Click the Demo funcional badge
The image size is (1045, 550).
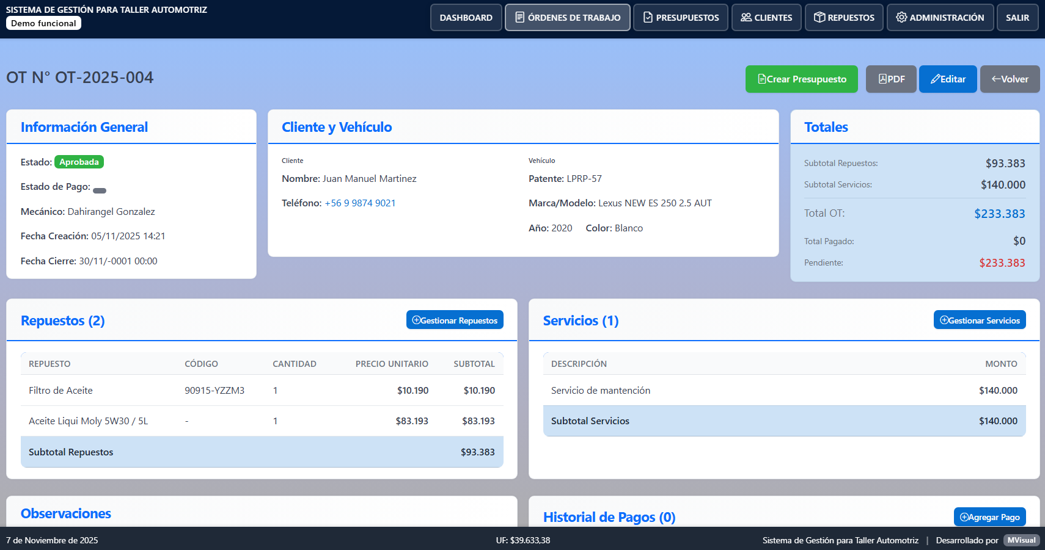[x=43, y=23]
